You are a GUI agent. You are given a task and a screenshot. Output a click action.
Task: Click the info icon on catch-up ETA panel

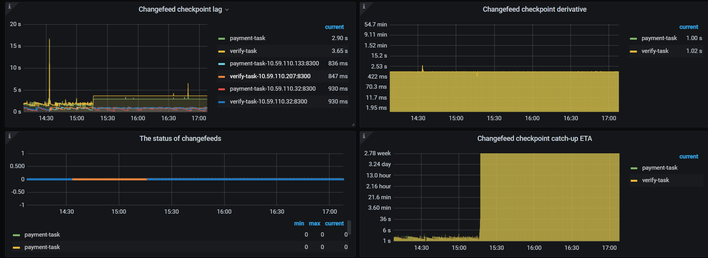[364, 136]
